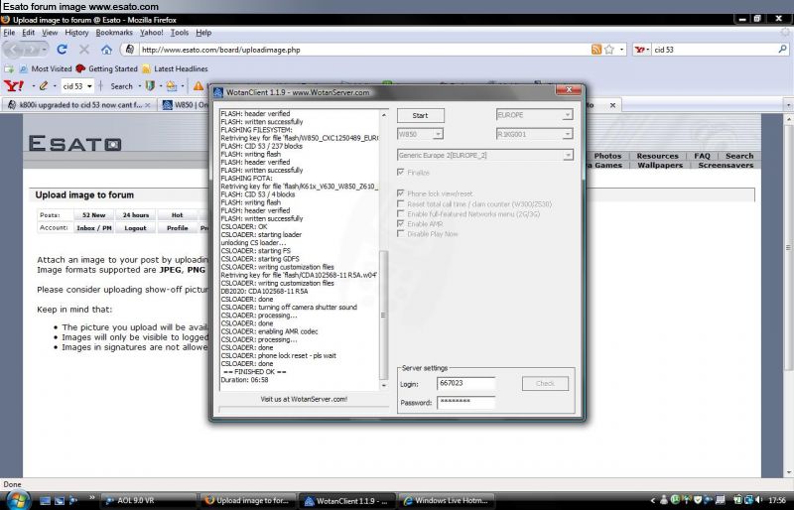Click the Stop loading X icon
The width and height of the screenshot is (794, 510).
click(84, 50)
